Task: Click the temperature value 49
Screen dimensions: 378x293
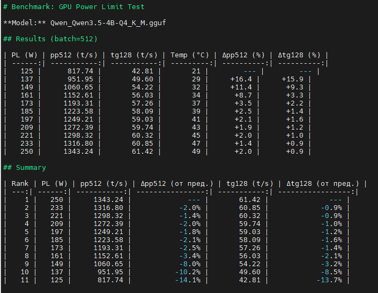Action: tap(196, 152)
